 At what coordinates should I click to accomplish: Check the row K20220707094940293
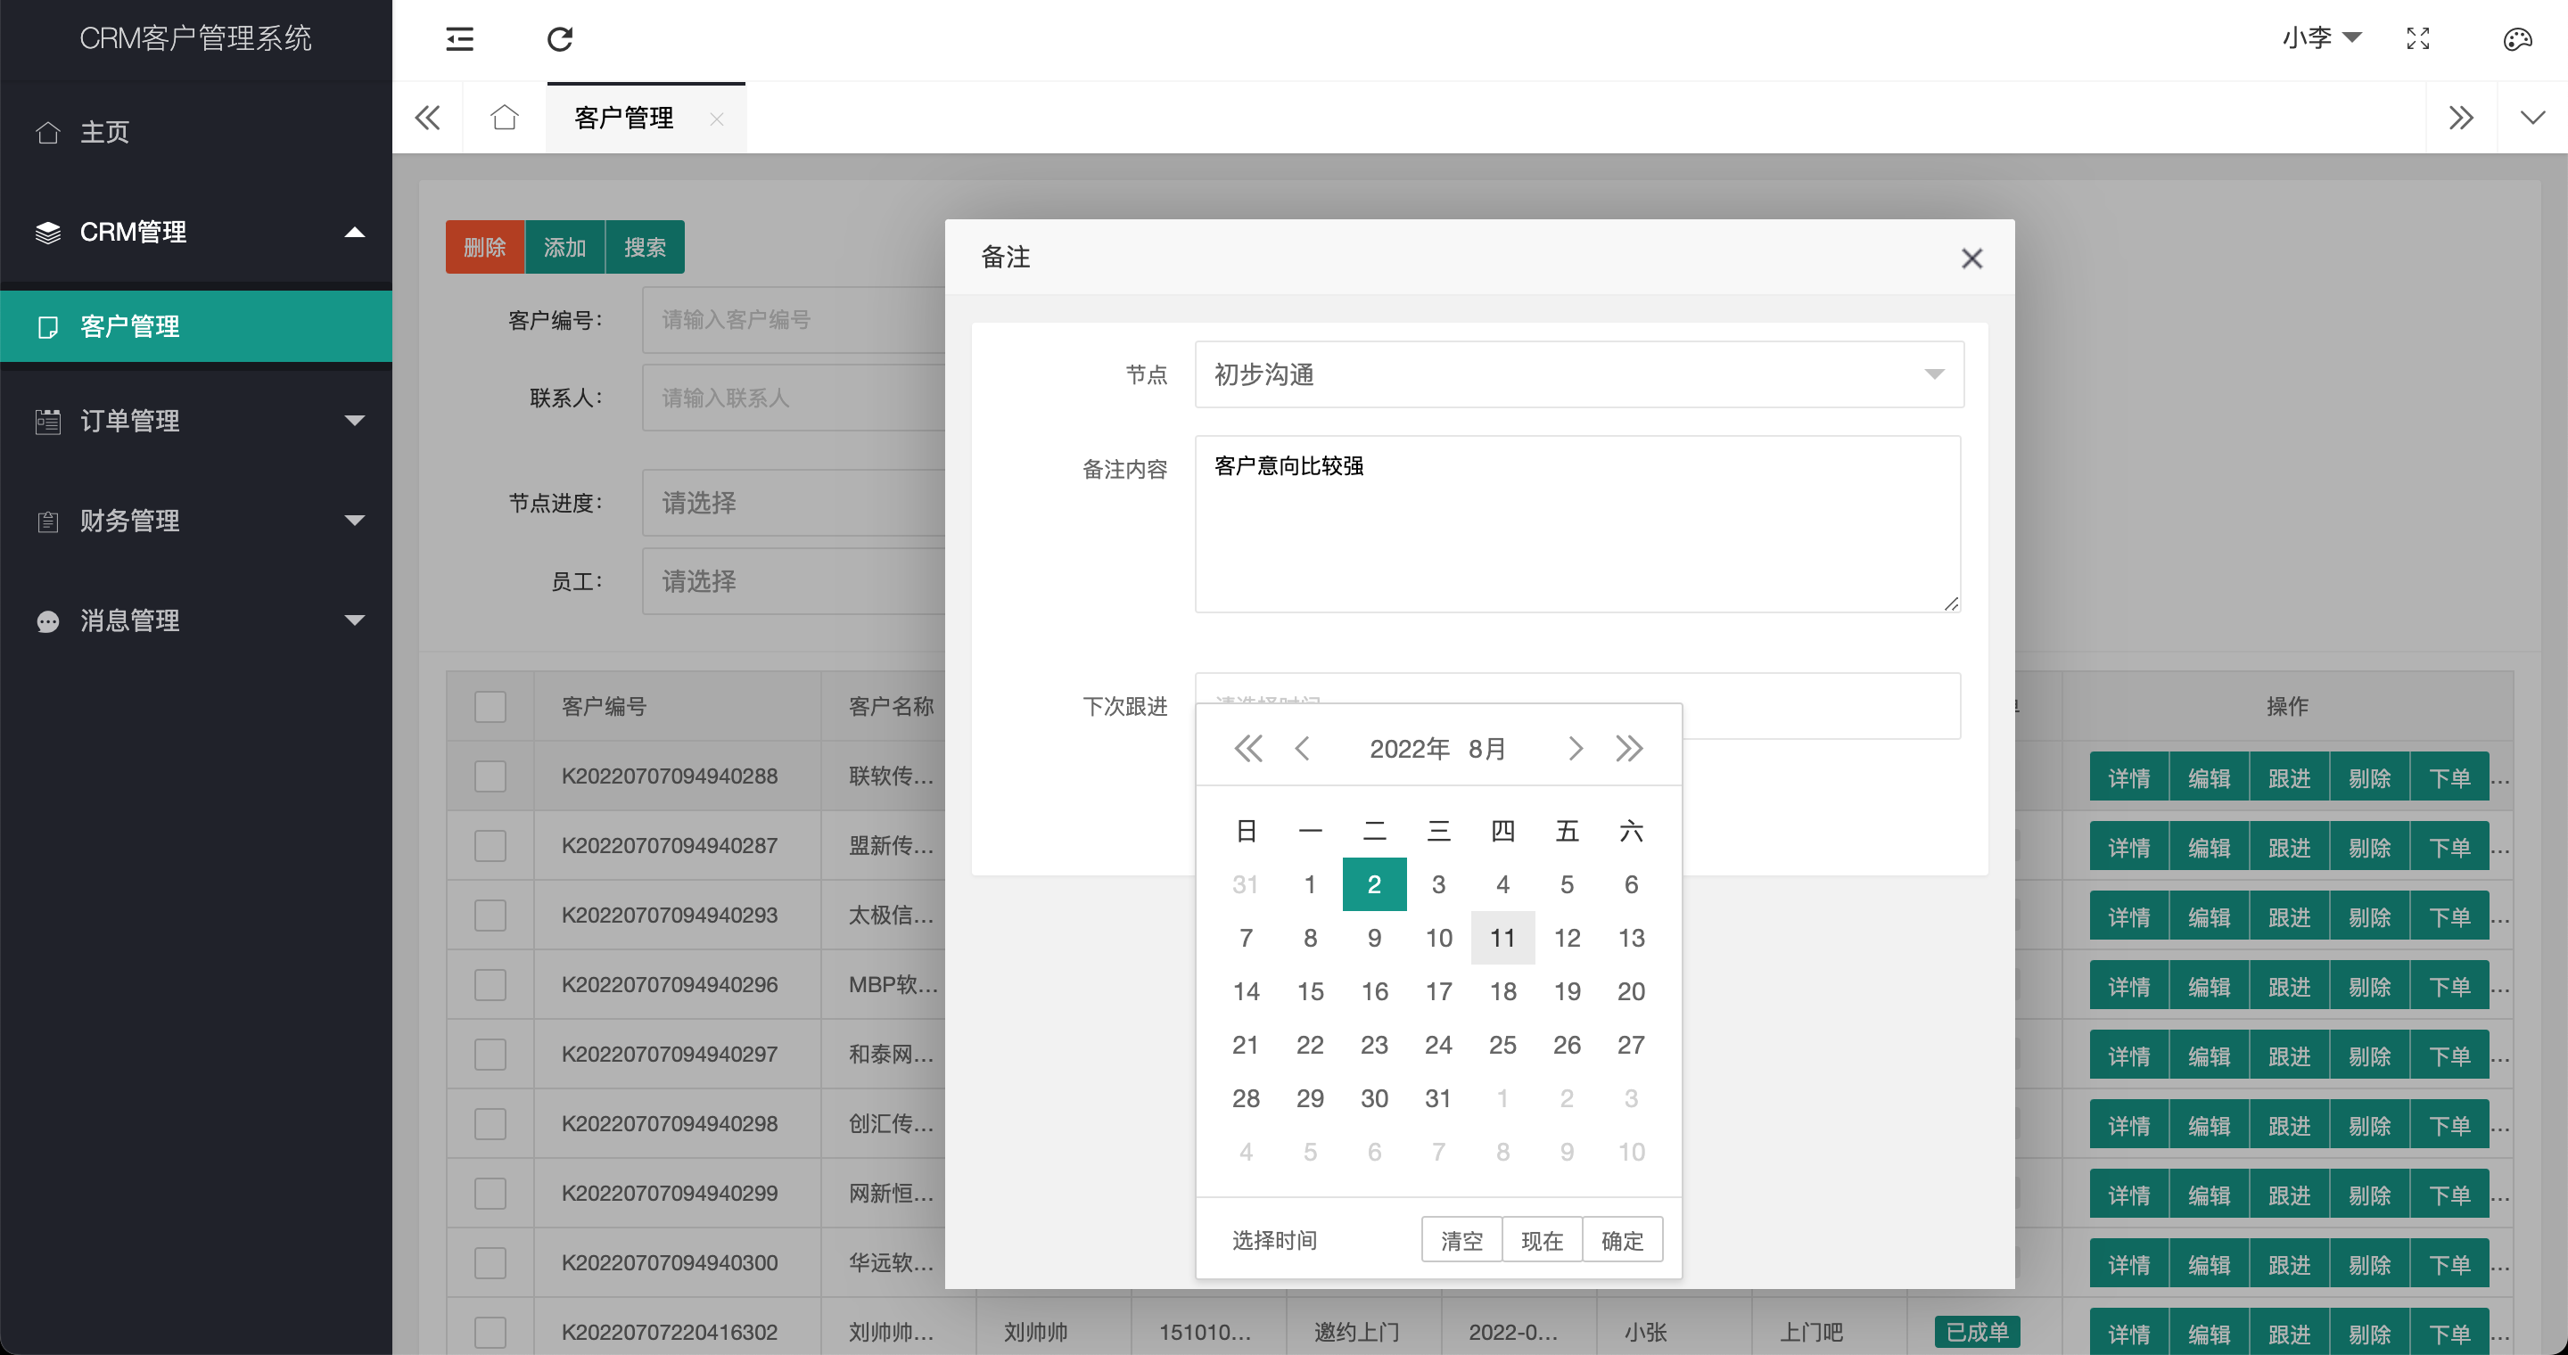pyautogui.click(x=490, y=916)
